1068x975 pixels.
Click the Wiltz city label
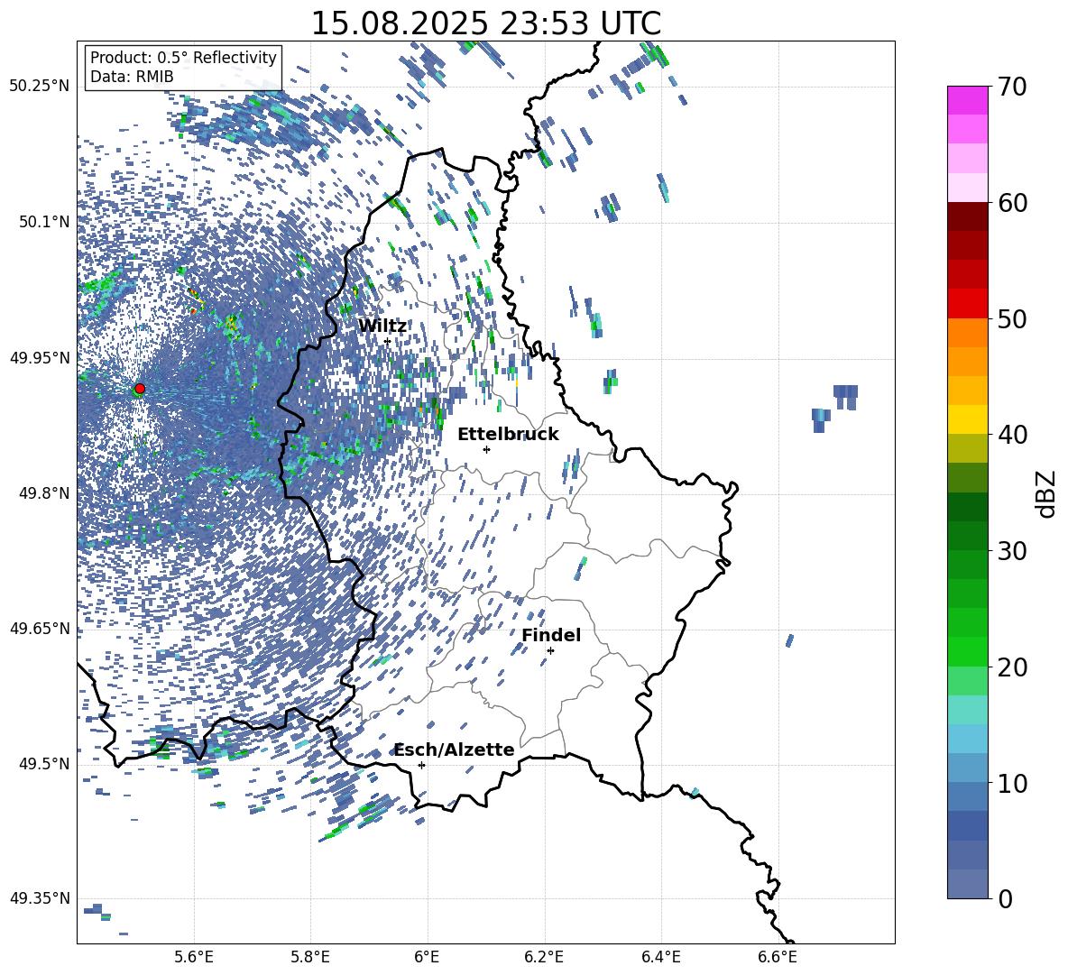(382, 327)
